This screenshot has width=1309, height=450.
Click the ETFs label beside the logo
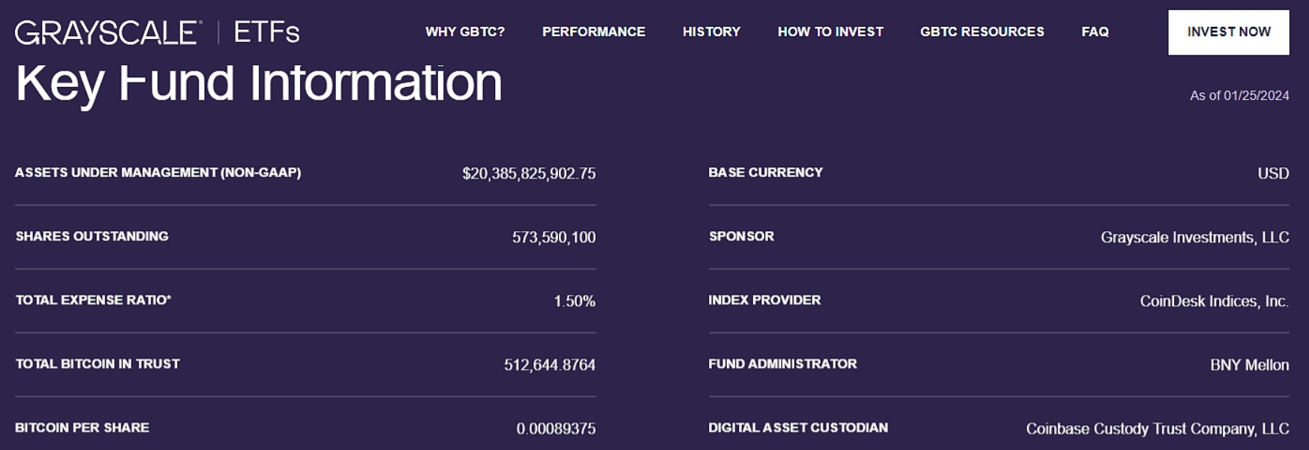(266, 32)
